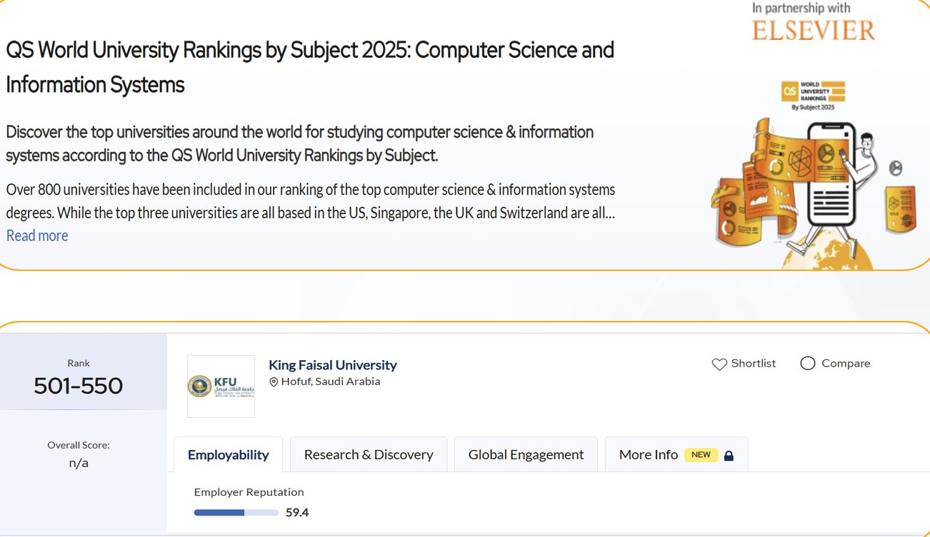Open the More Info tab
This screenshot has height=537, width=930.
(648, 455)
